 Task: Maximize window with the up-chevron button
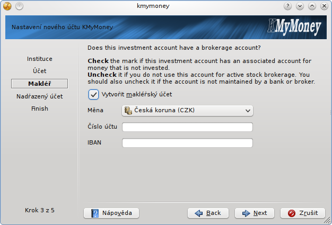[x=312, y=6]
